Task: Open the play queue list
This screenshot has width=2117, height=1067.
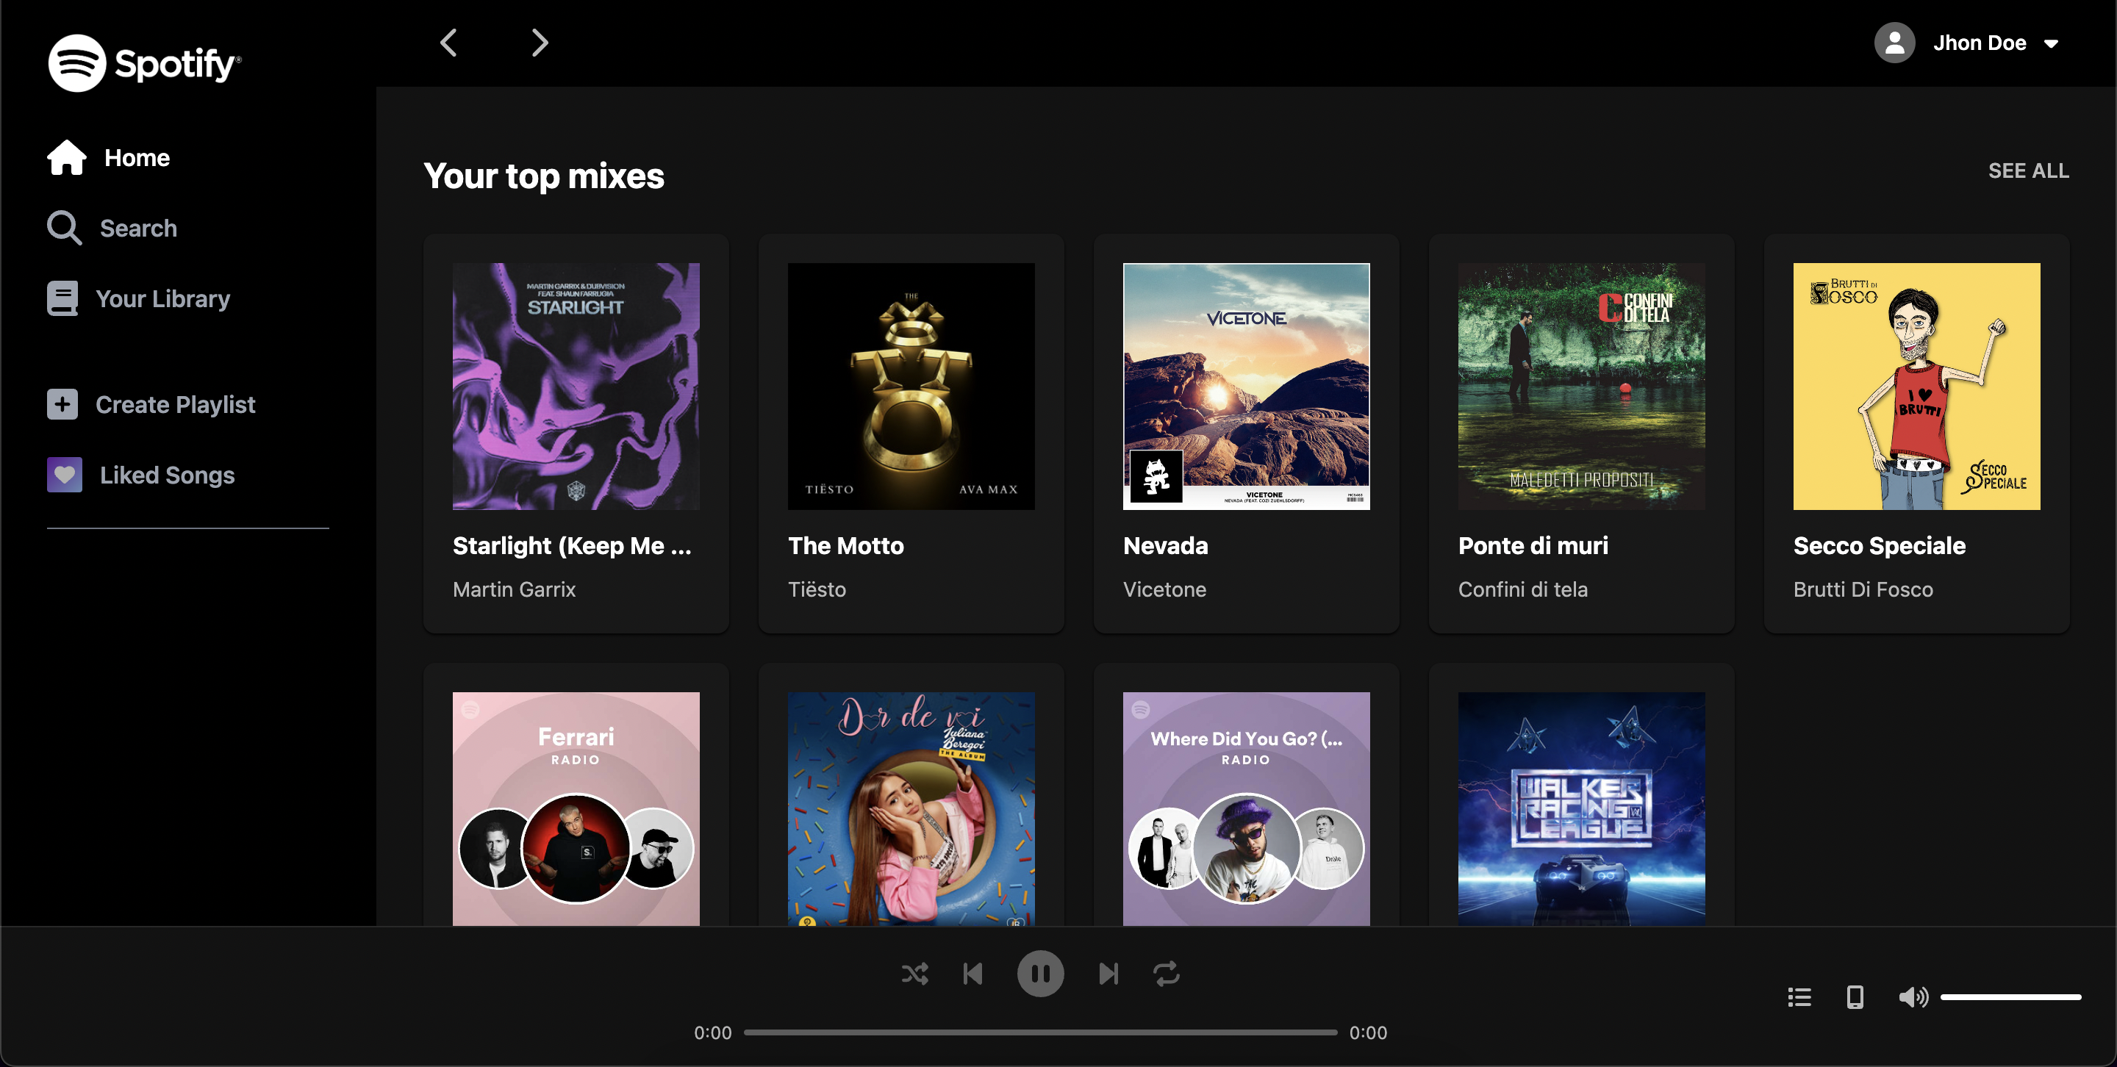Action: tap(1799, 997)
